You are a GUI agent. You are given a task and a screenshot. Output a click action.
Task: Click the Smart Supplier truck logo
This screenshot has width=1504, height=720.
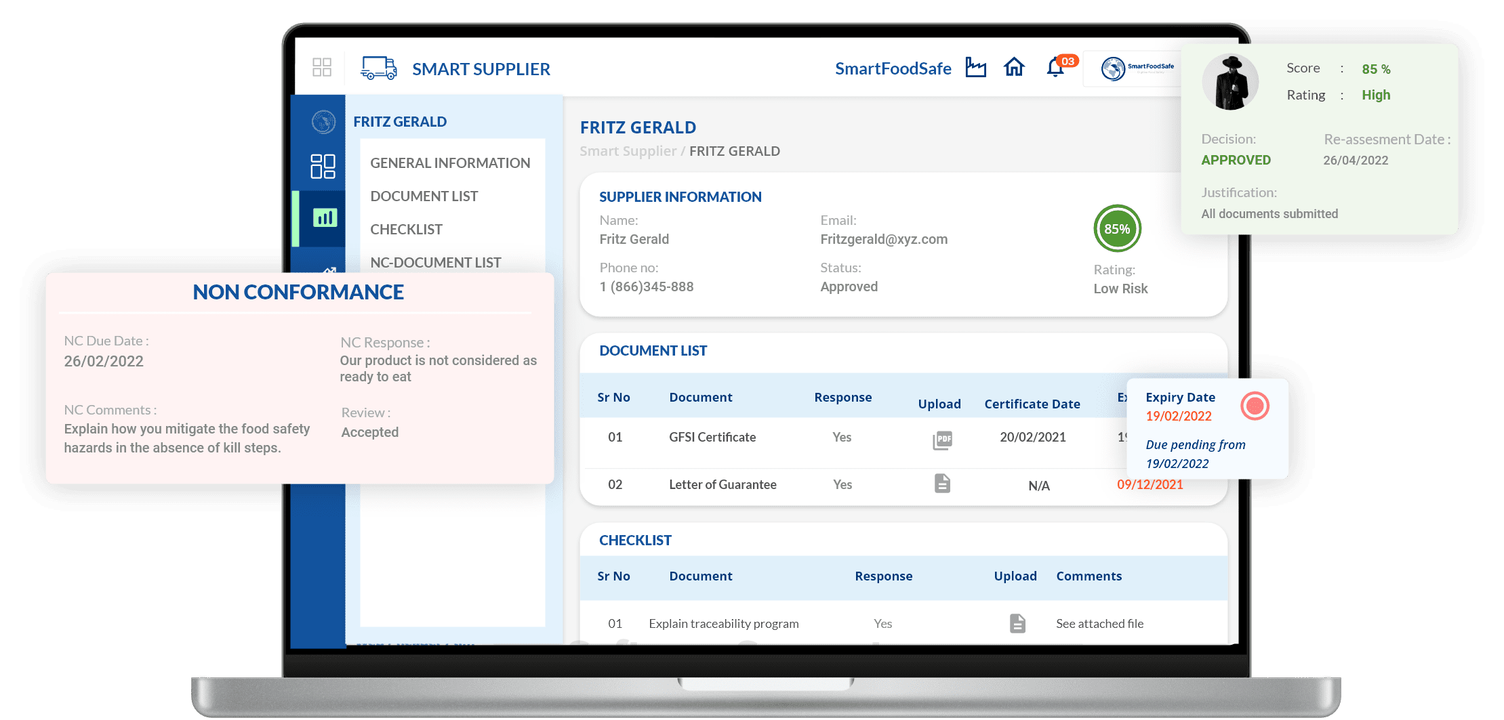(x=379, y=68)
